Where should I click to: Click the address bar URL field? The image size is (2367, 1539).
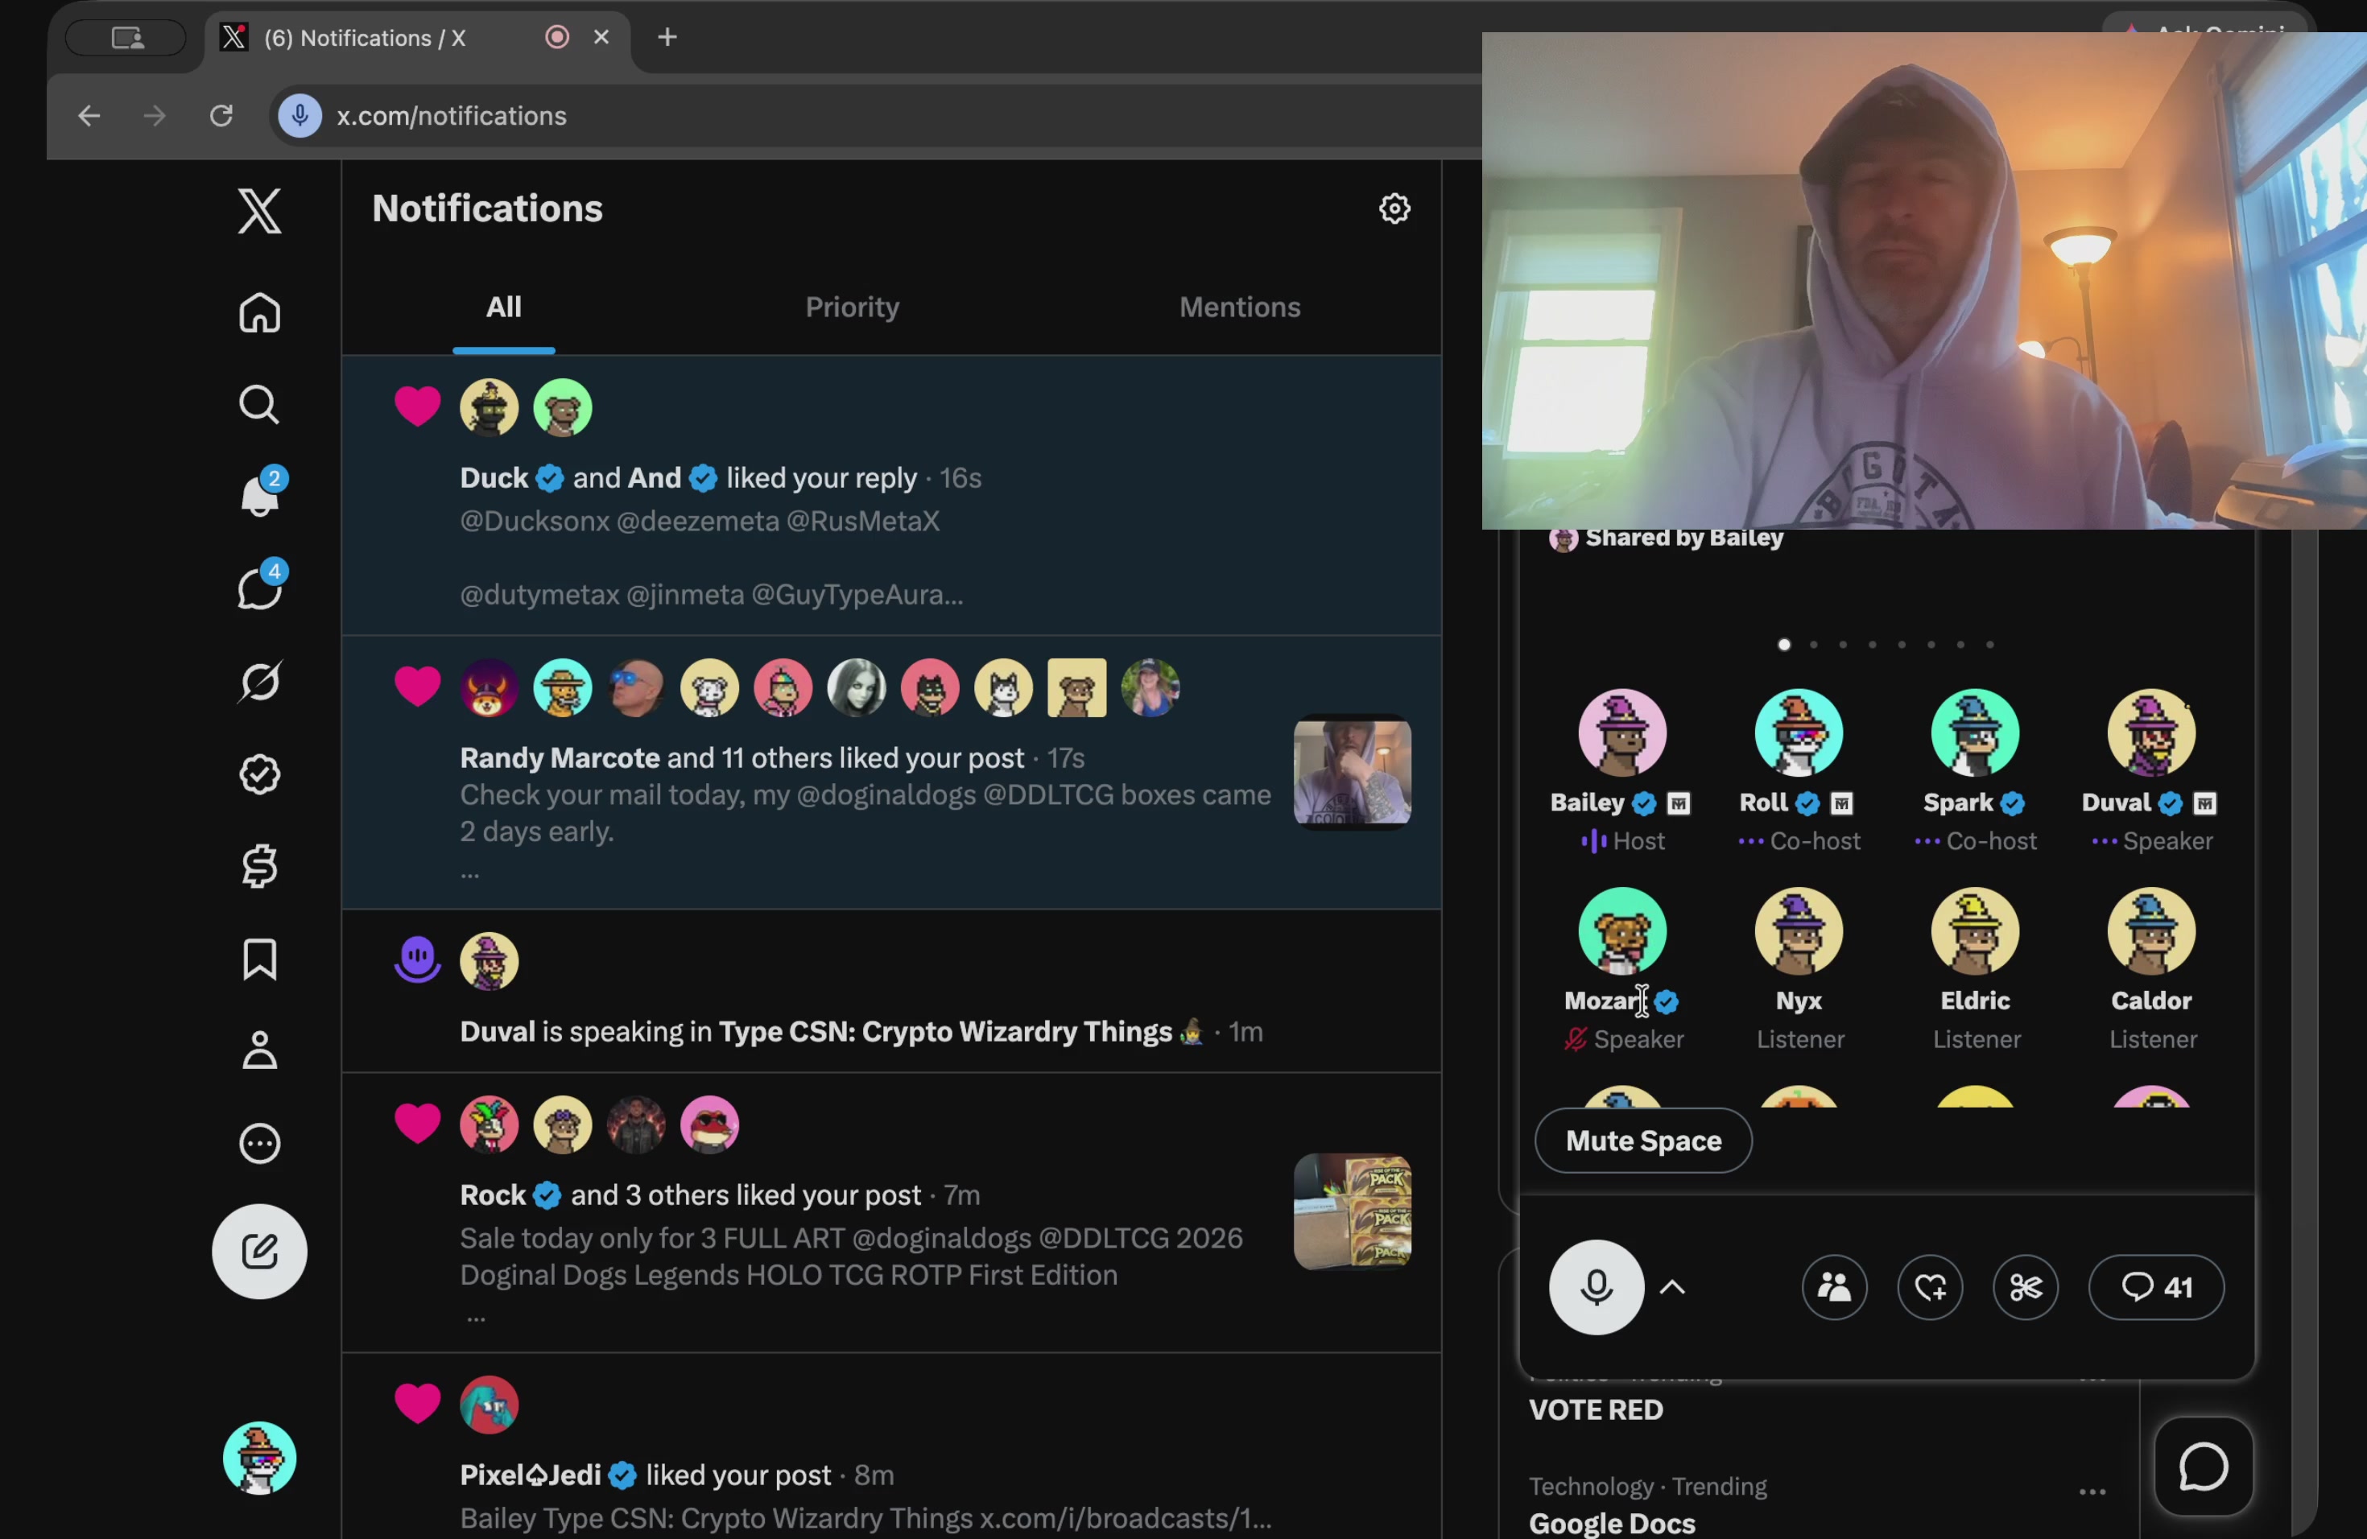[x=875, y=117]
